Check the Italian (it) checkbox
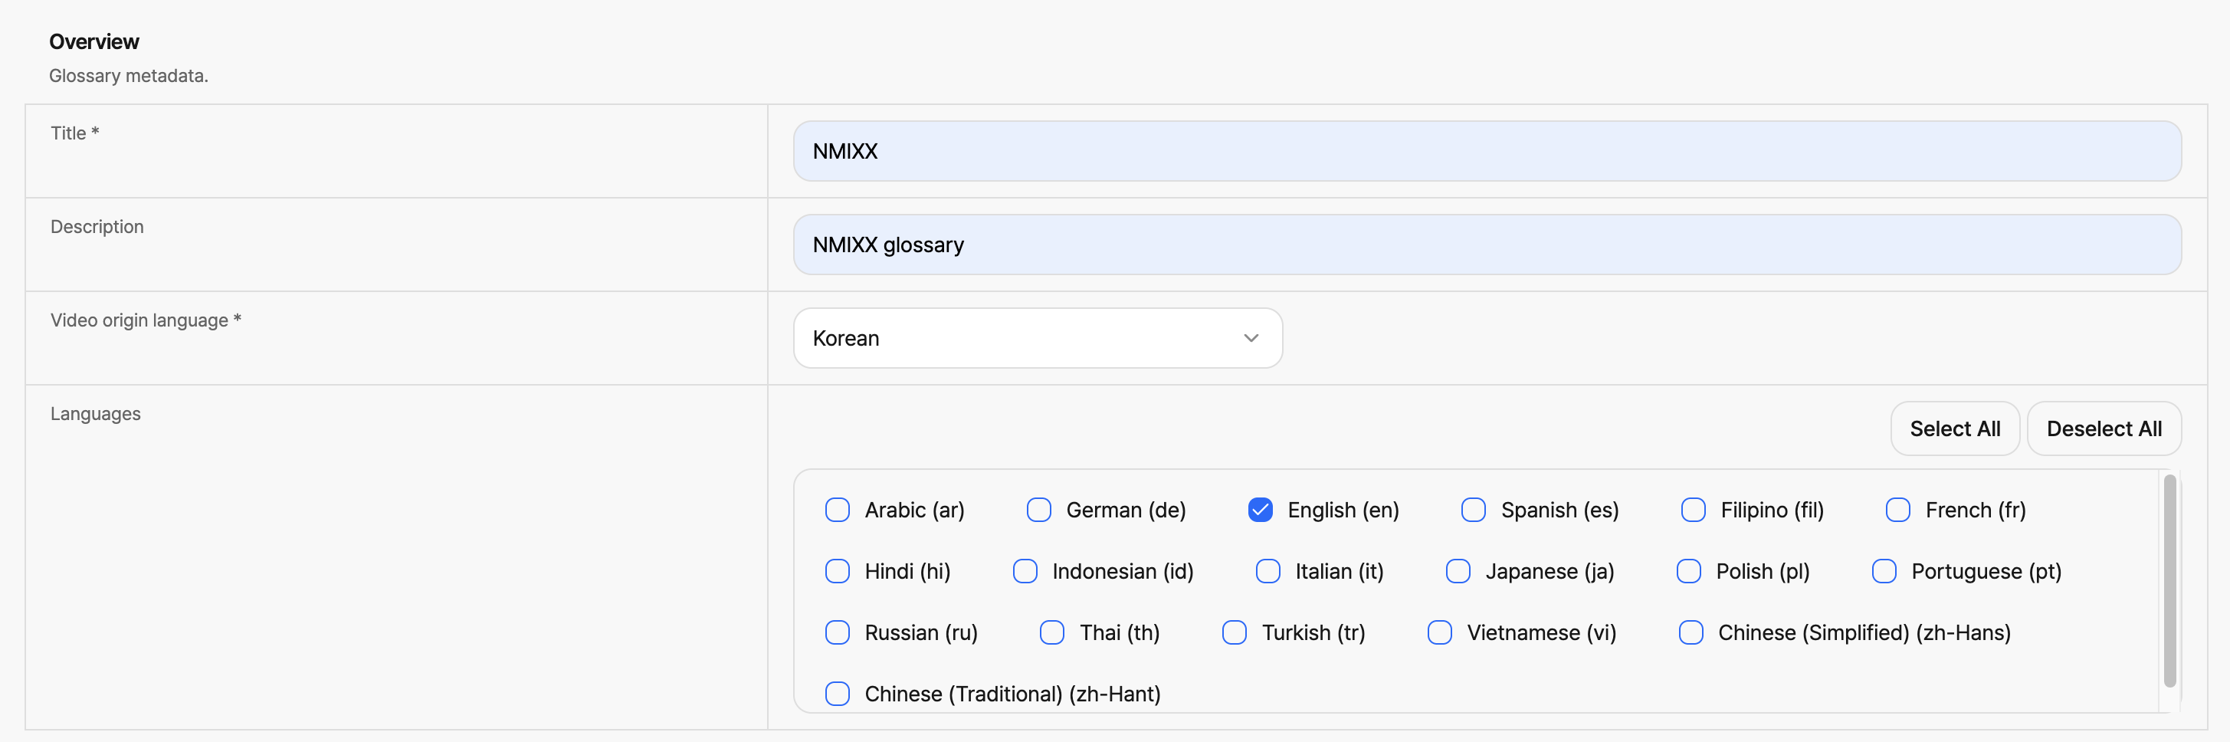 point(1267,571)
